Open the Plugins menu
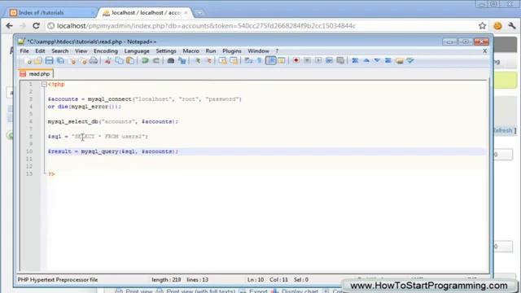This screenshot has height=293, width=521. (231, 51)
